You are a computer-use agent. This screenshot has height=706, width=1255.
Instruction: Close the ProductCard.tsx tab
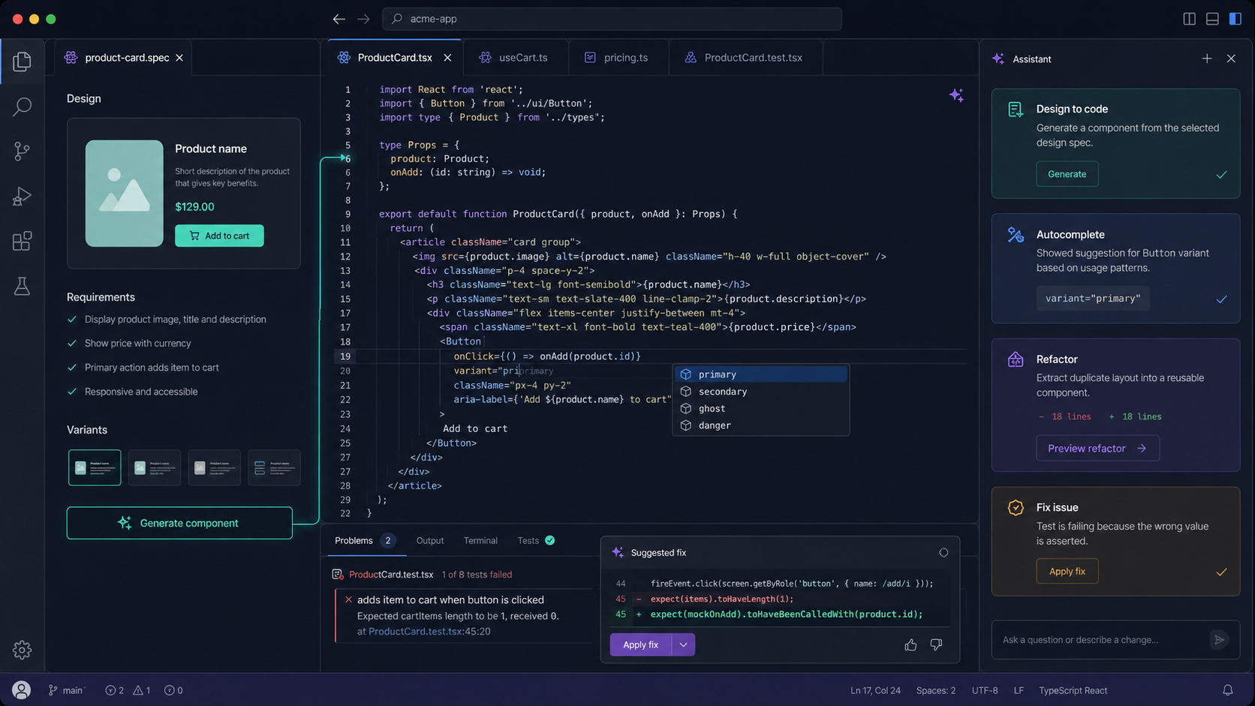tap(447, 58)
